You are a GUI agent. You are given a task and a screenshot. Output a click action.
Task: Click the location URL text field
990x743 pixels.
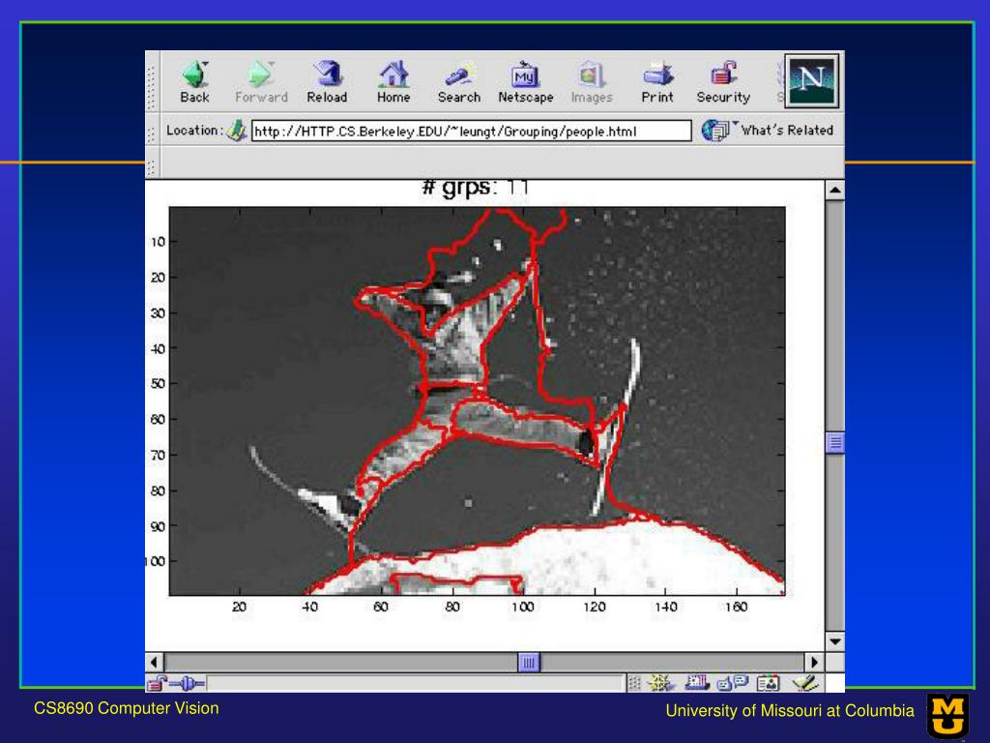tap(471, 131)
